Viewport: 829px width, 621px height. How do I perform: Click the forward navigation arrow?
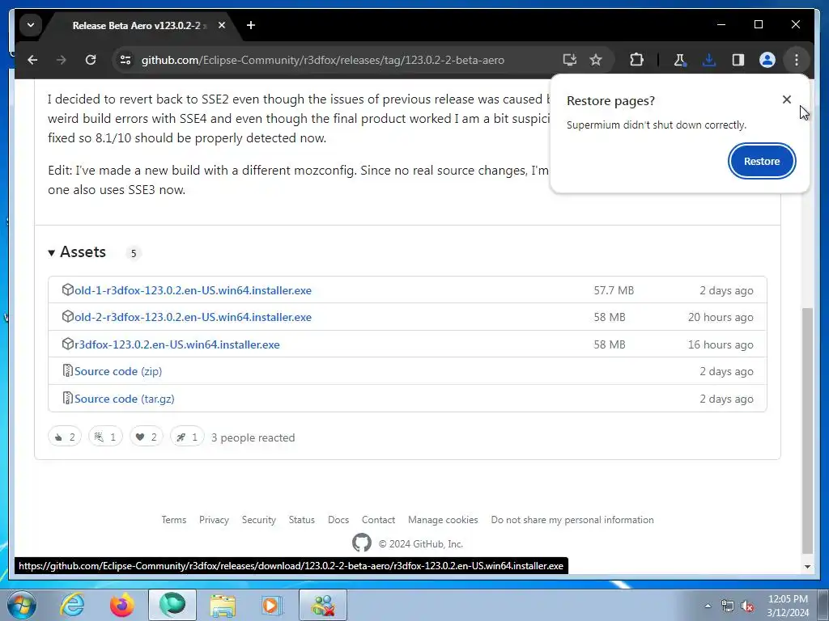[62, 60]
